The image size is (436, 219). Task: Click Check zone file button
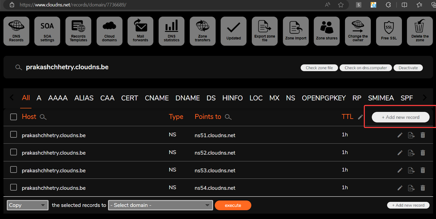[319, 68]
